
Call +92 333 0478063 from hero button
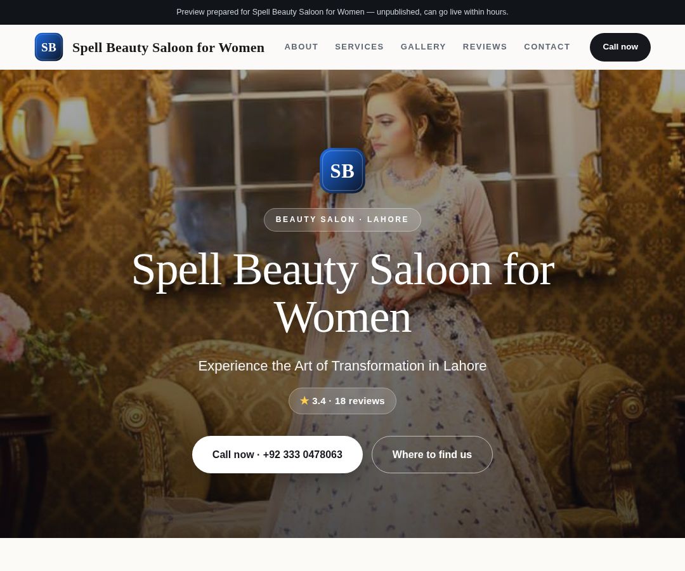pyautogui.click(x=277, y=454)
